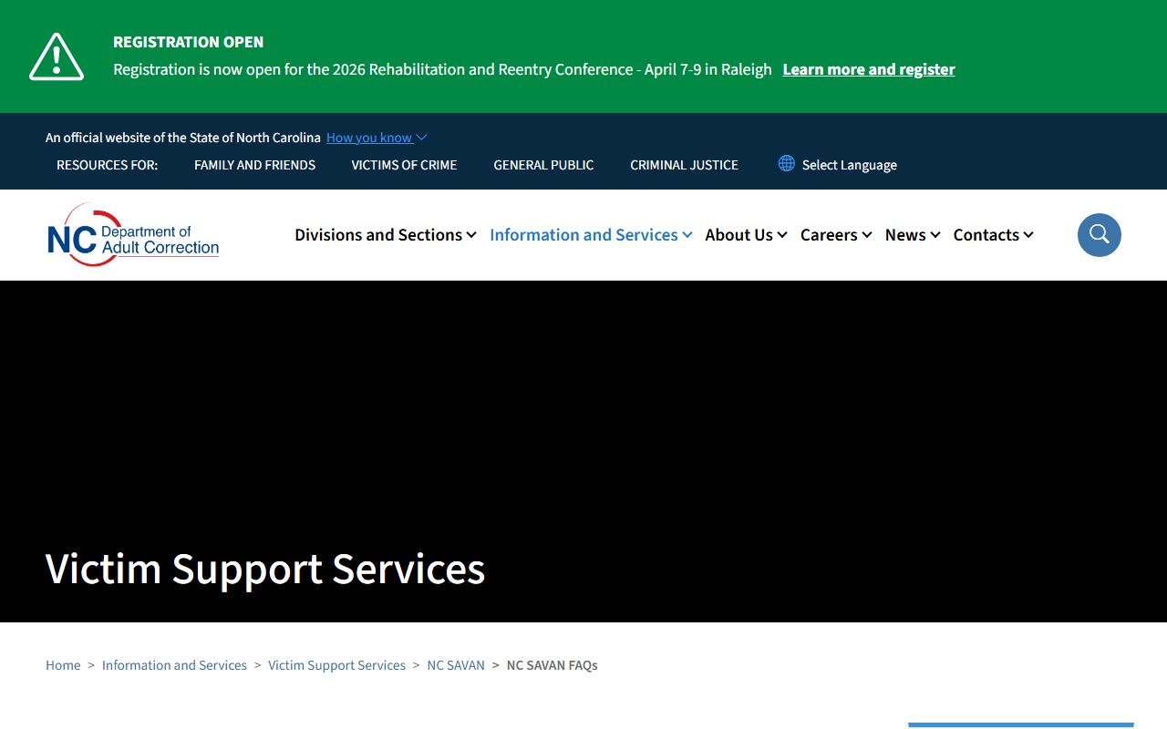Expand the News menu
Screen dimensions: 1167x729
point(912,235)
